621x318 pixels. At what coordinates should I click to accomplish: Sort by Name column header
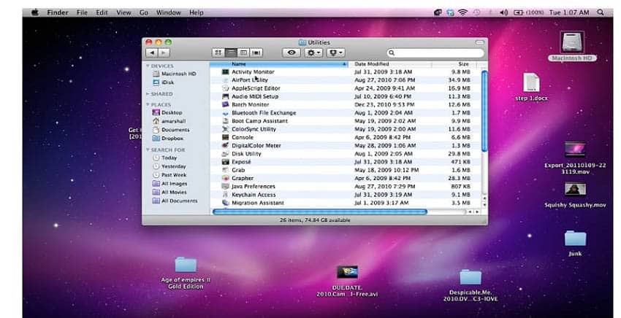(279, 64)
